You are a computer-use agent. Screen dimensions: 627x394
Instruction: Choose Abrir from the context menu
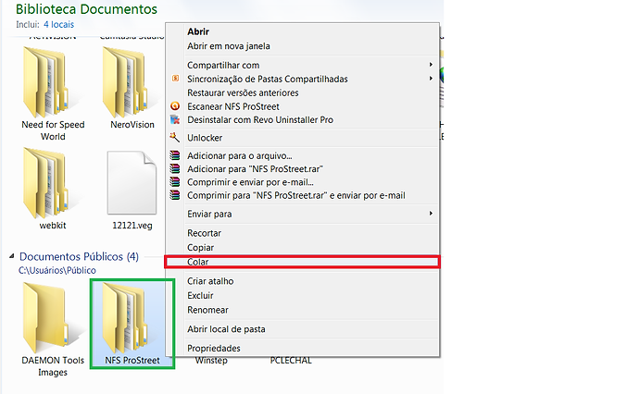point(198,31)
